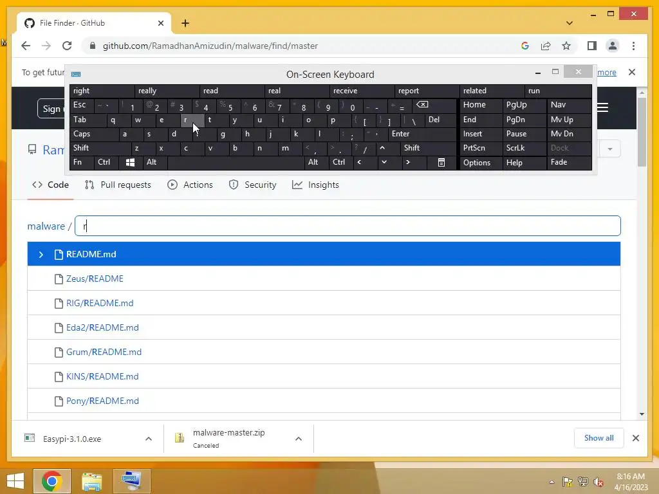
Task: Open malware-master.zip download options chevron
Action: click(x=299, y=439)
